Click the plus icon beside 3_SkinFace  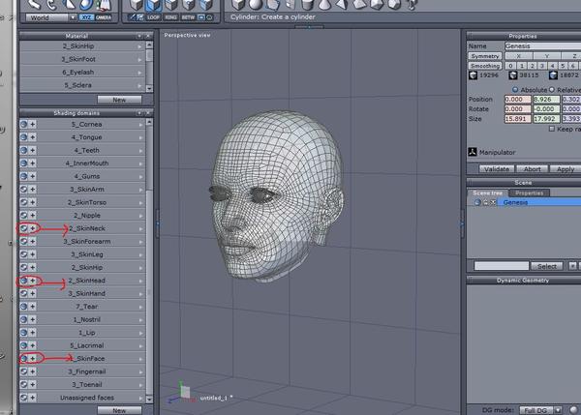coord(33,358)
